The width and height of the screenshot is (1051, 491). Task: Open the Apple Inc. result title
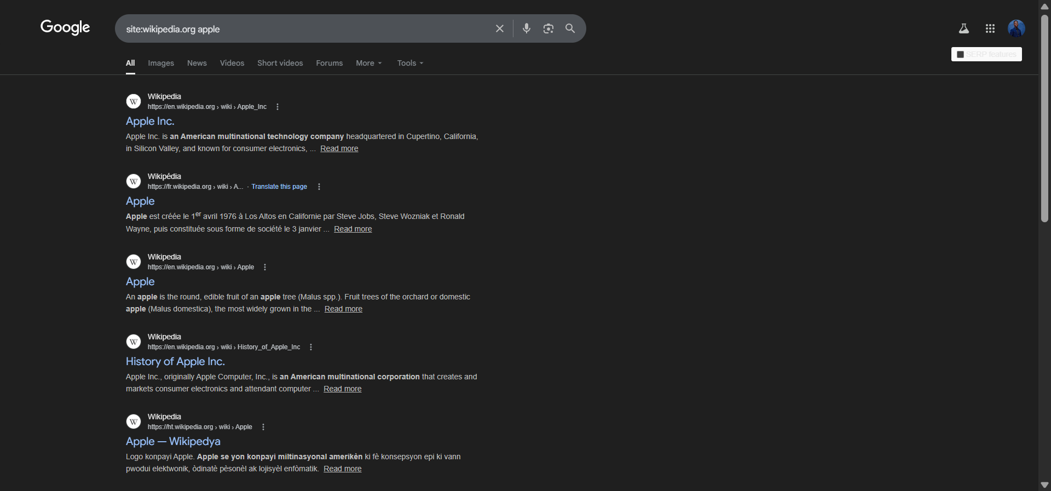click(150, 121)
